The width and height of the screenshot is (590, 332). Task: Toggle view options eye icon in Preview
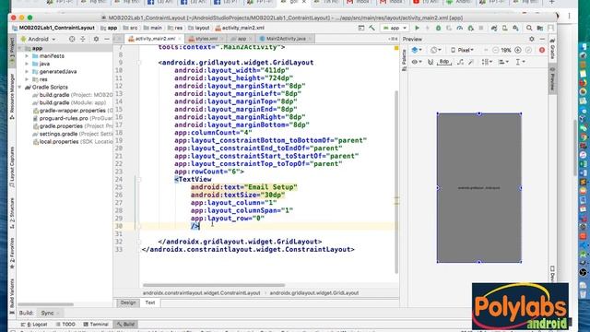tap(416, 62)
